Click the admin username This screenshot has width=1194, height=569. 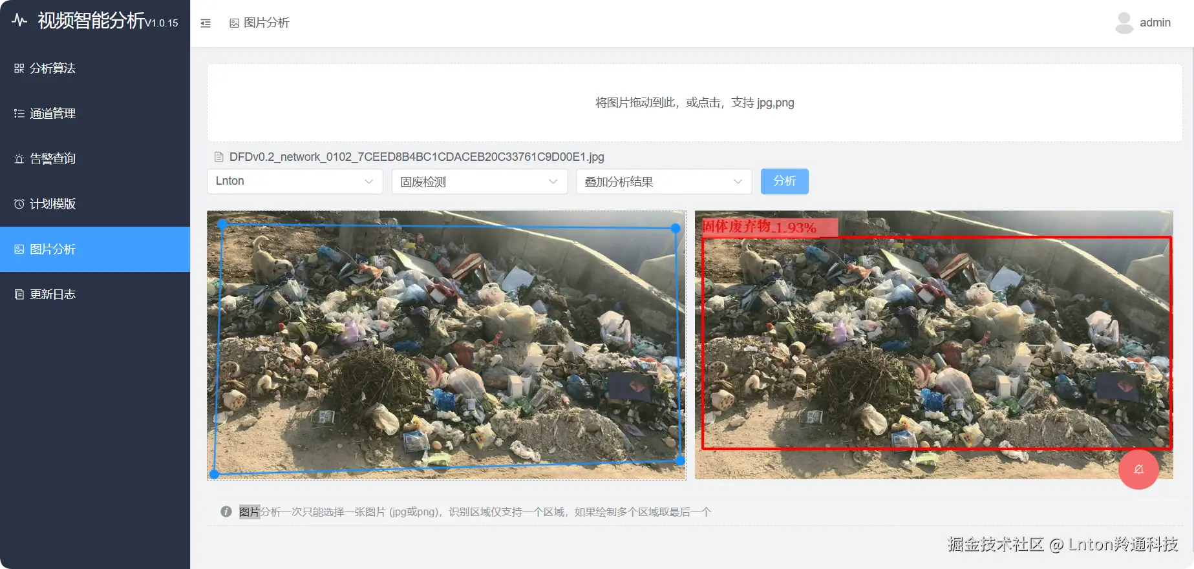[1155, 23]
